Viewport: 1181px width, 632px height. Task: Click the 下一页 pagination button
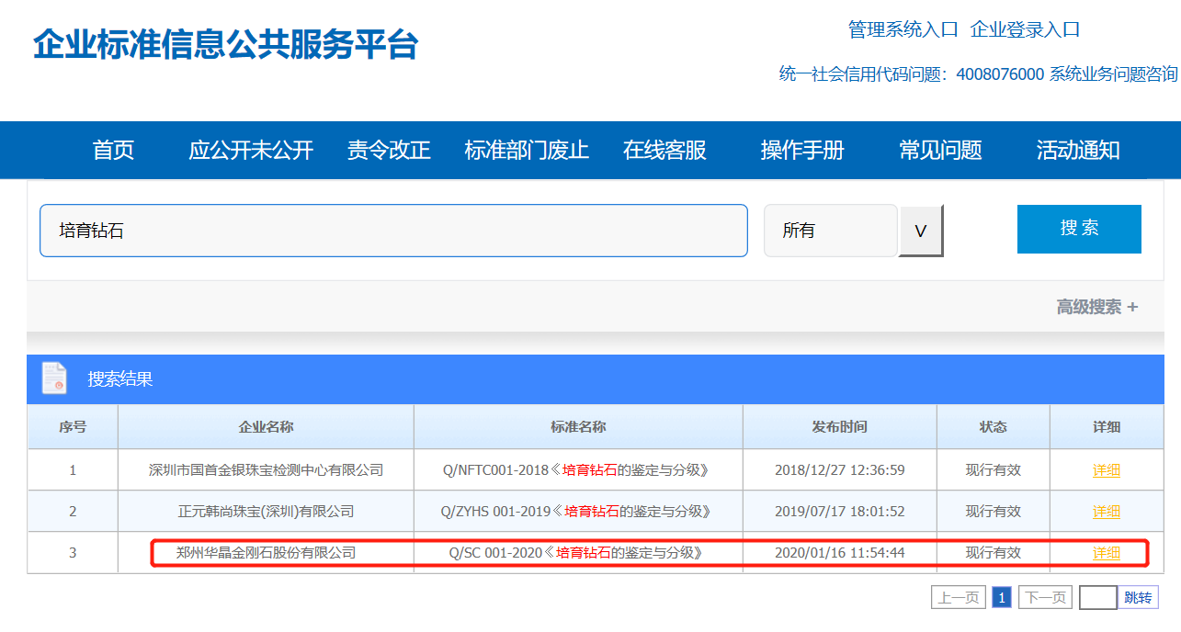click(1045, 598)
